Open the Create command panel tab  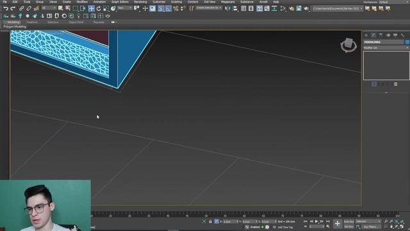click(x=366, y=35)
